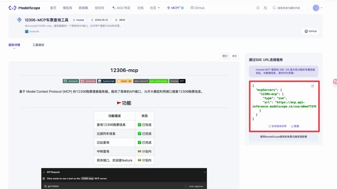
Task: Copy the SSE JSON configuration snippet
Action: click(x=312, y=86)
